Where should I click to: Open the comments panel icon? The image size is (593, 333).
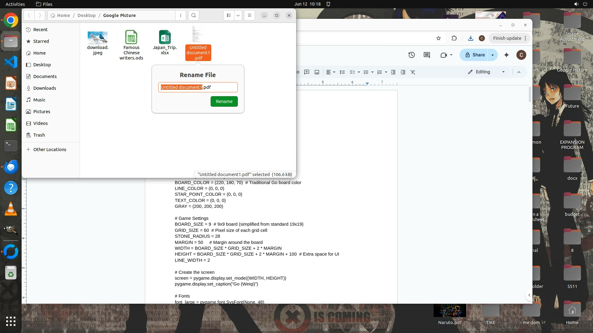(427, 55)
